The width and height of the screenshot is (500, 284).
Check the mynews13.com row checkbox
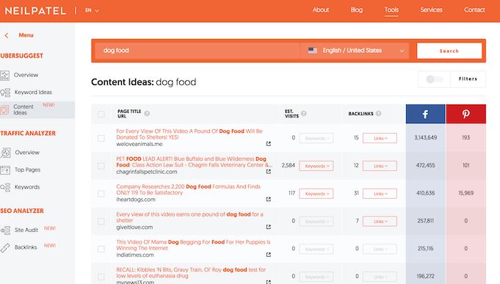[101, 277]
